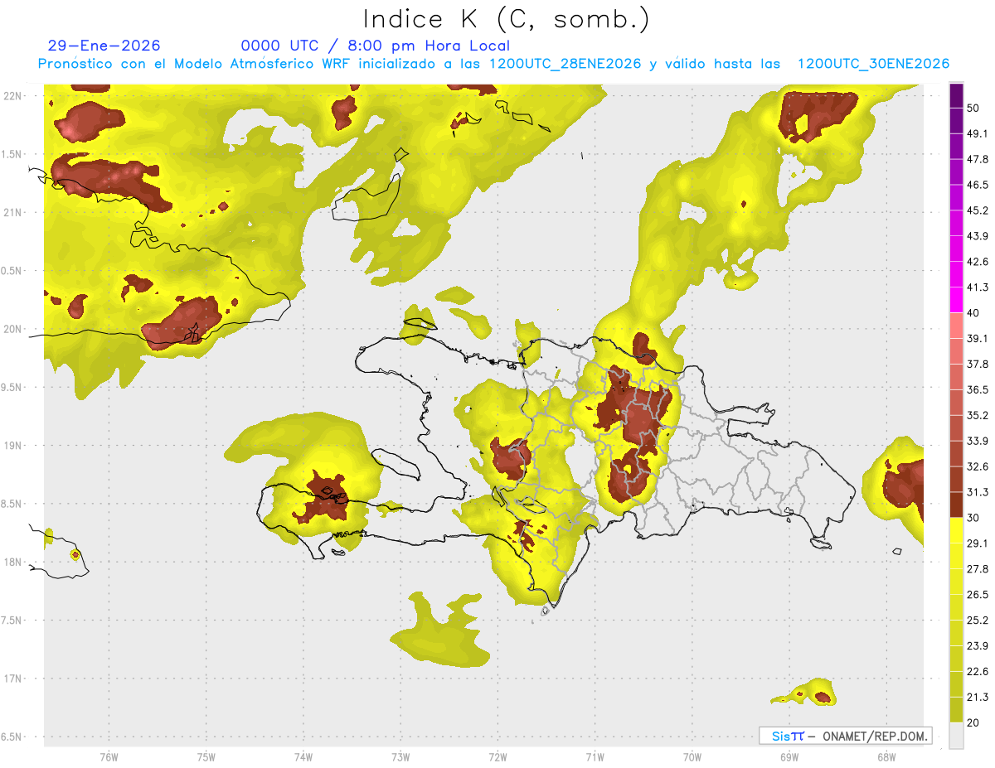Click the "20N" latitude label

(x=13, y=329)
